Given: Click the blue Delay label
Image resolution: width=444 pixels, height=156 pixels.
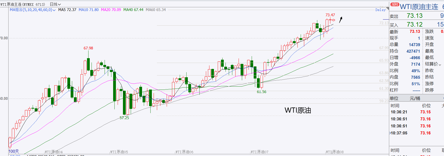Looking at the screenshot, I should point(380,10).
